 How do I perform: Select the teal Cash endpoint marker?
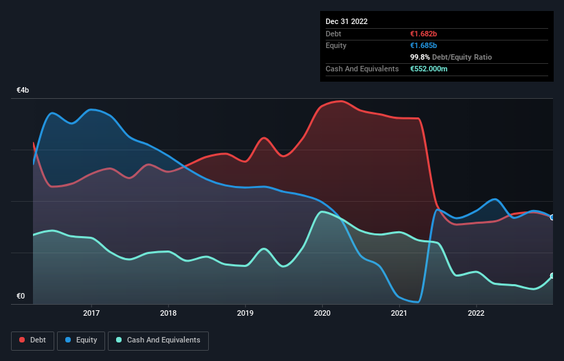pyautogui.click(x=552, y=276)
